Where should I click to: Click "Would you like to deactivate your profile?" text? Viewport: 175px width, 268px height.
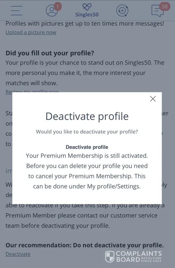87,132
